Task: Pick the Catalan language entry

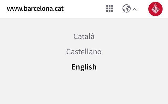Action: coord(84,37)
